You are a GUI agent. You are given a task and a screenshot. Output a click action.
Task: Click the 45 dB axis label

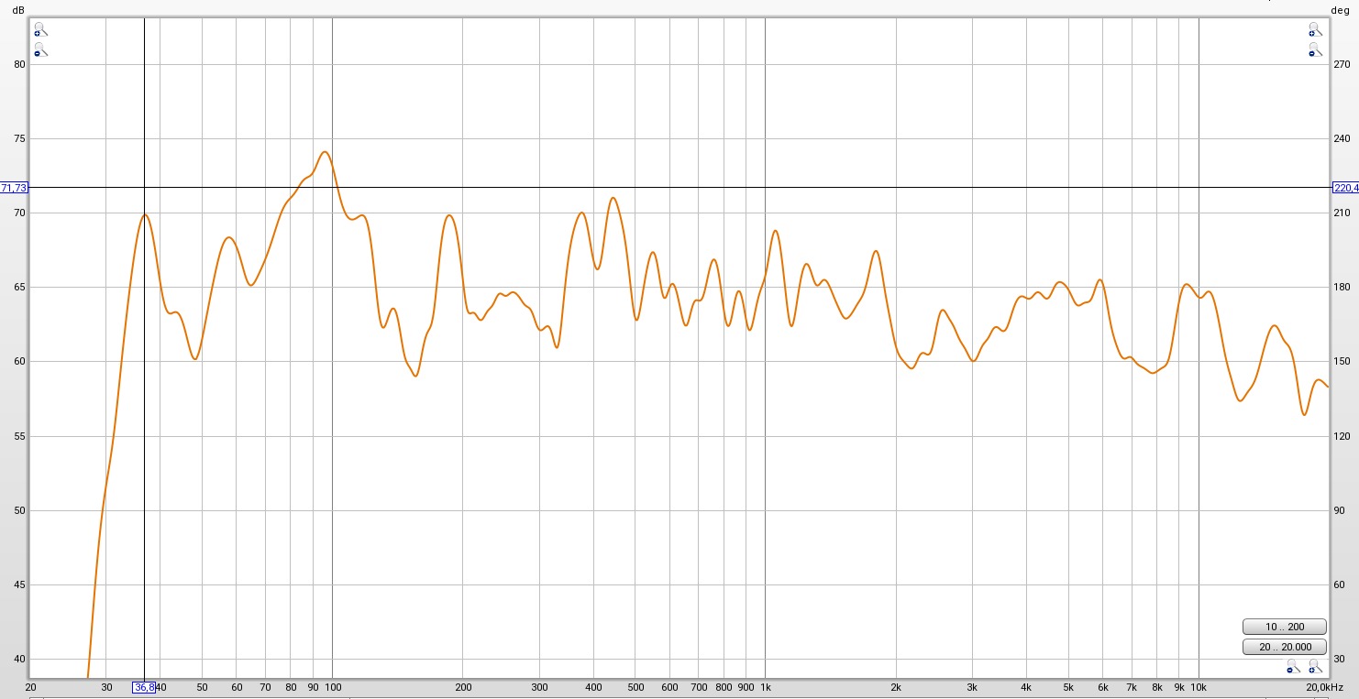coord(18,584)
